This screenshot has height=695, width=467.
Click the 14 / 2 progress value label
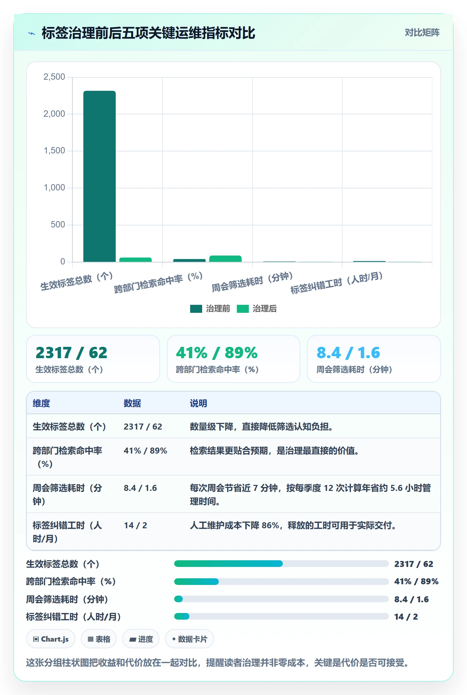pos(406,617)
